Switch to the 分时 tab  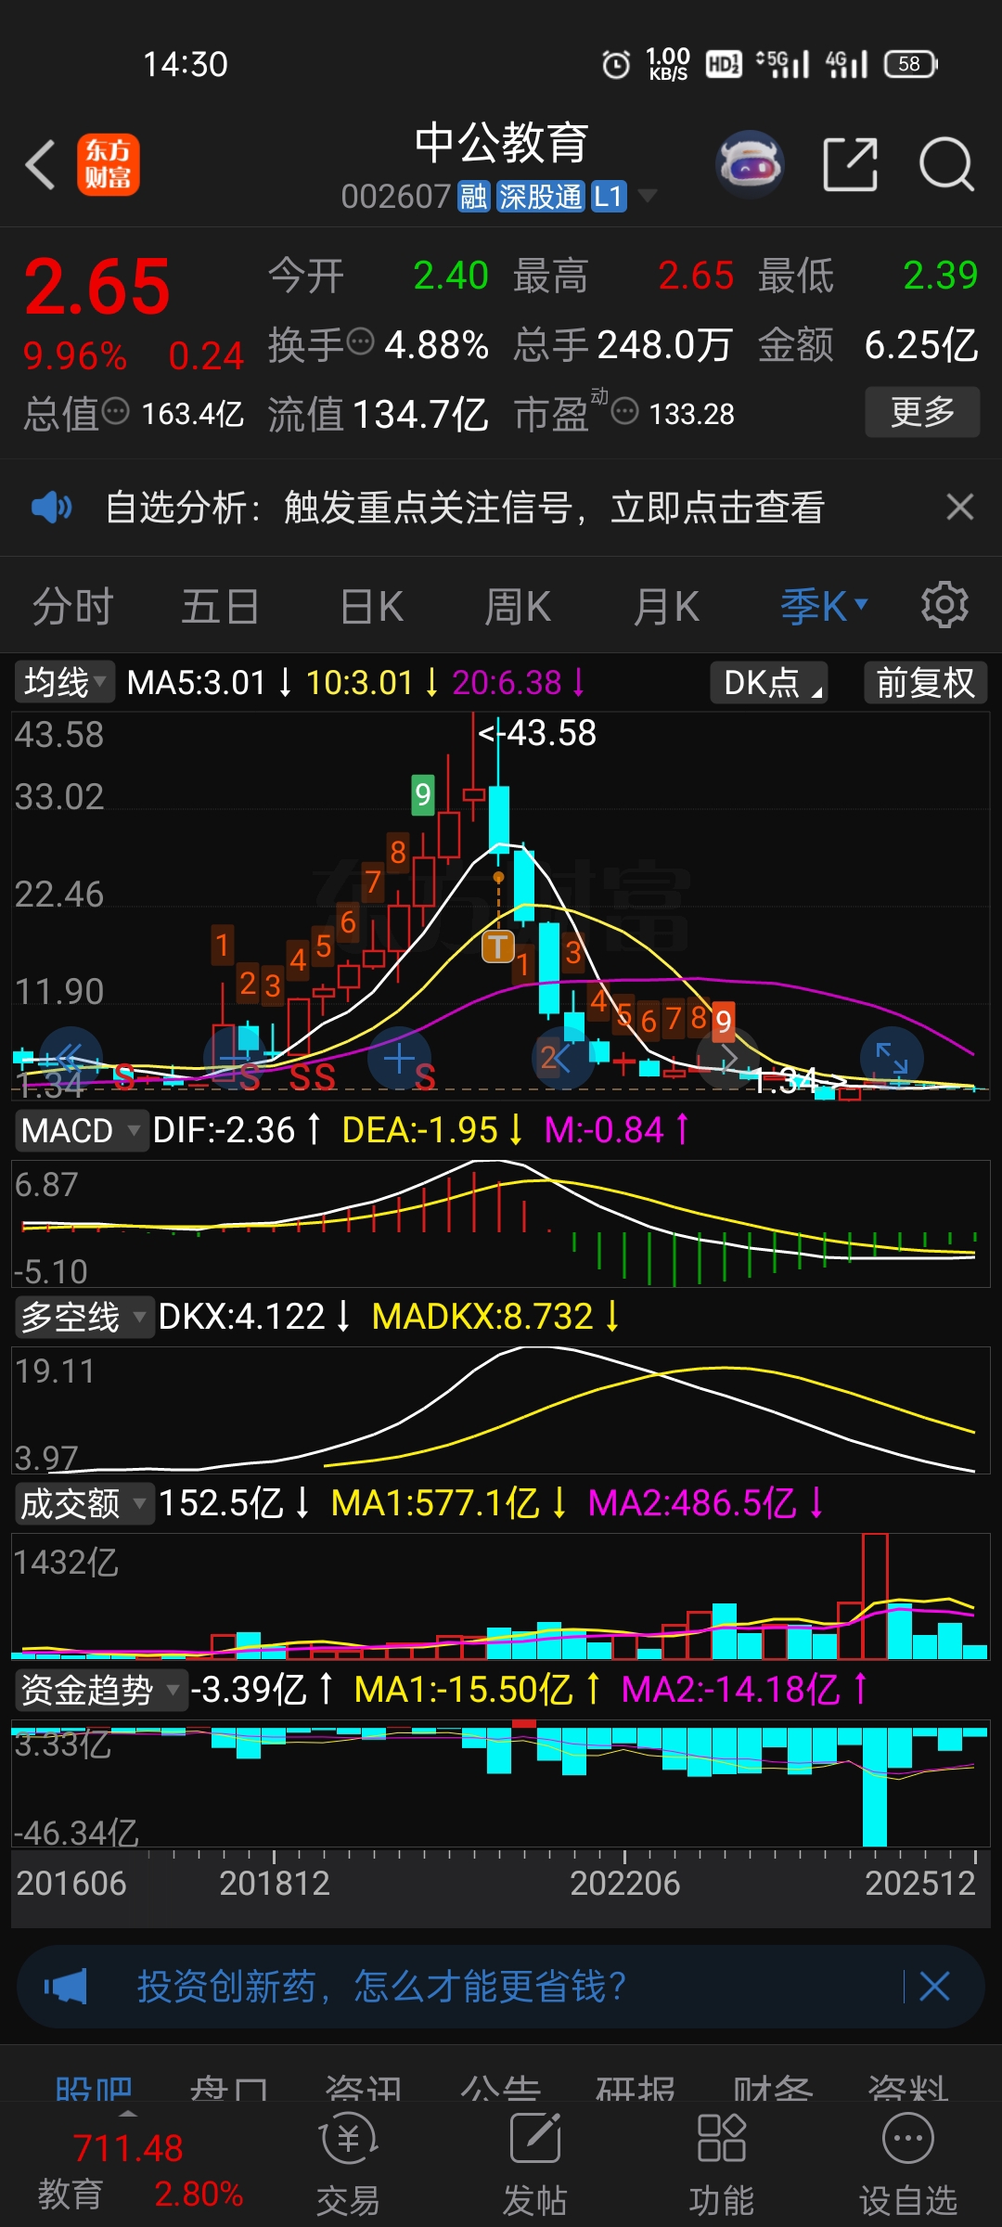coord(72,607)
